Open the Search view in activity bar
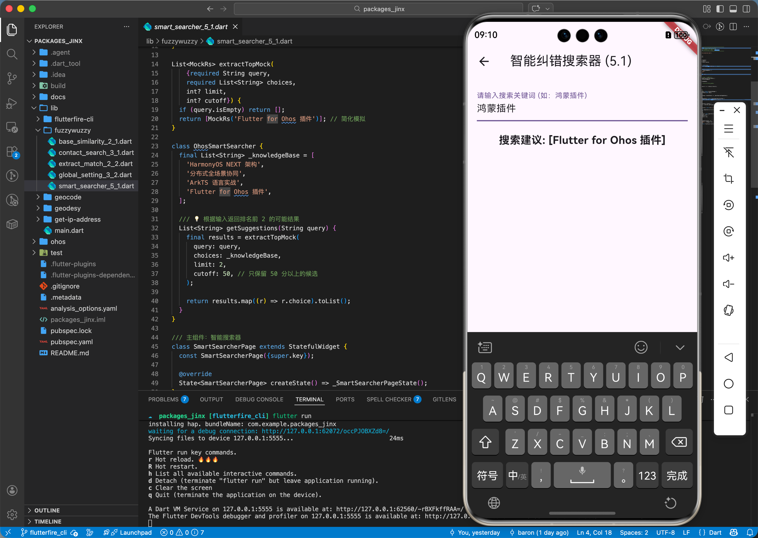The image size is (758, 538). pos(12,54)
